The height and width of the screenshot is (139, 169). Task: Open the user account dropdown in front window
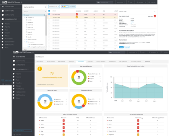[154, 52]
